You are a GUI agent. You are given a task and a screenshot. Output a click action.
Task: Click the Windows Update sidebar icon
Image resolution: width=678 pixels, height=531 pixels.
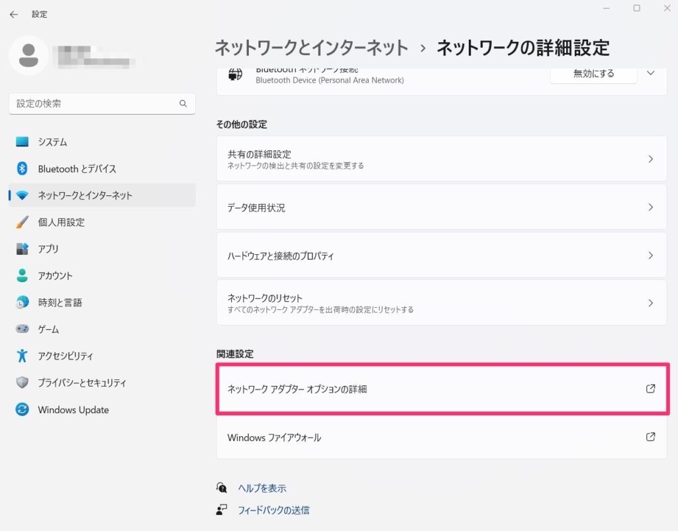pos(23,410)
